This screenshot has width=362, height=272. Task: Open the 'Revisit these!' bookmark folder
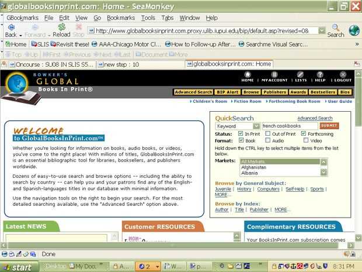pos(69,44)
